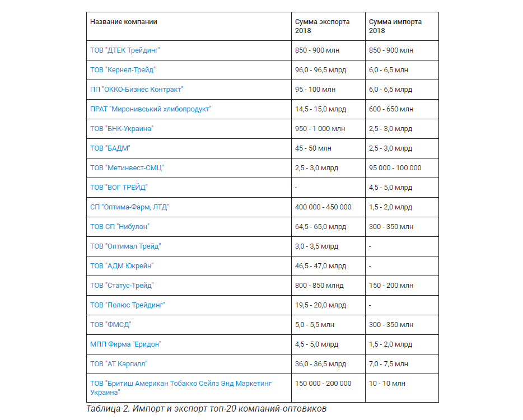Click the ТОВ СП "Нибулон" link
Image resolution: width=523 pixels, height=420 pixels.
120,227
